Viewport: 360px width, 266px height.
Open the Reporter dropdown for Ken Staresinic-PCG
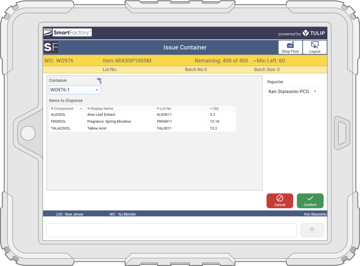click(x=292, y=91)
